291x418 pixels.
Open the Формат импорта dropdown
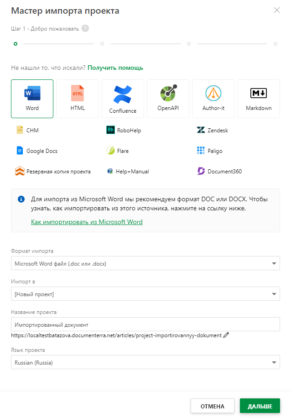click(x=145, y=263)
